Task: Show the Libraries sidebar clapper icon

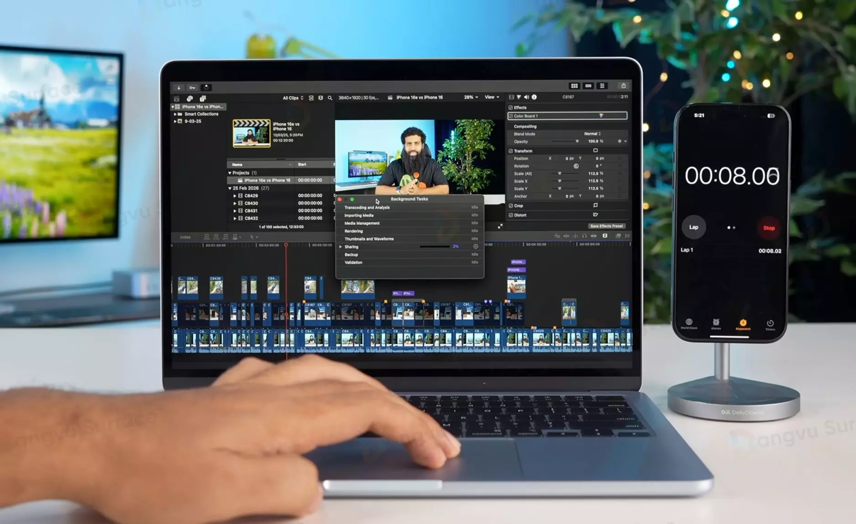Action: pyautogui.click(x=177, y=98)
